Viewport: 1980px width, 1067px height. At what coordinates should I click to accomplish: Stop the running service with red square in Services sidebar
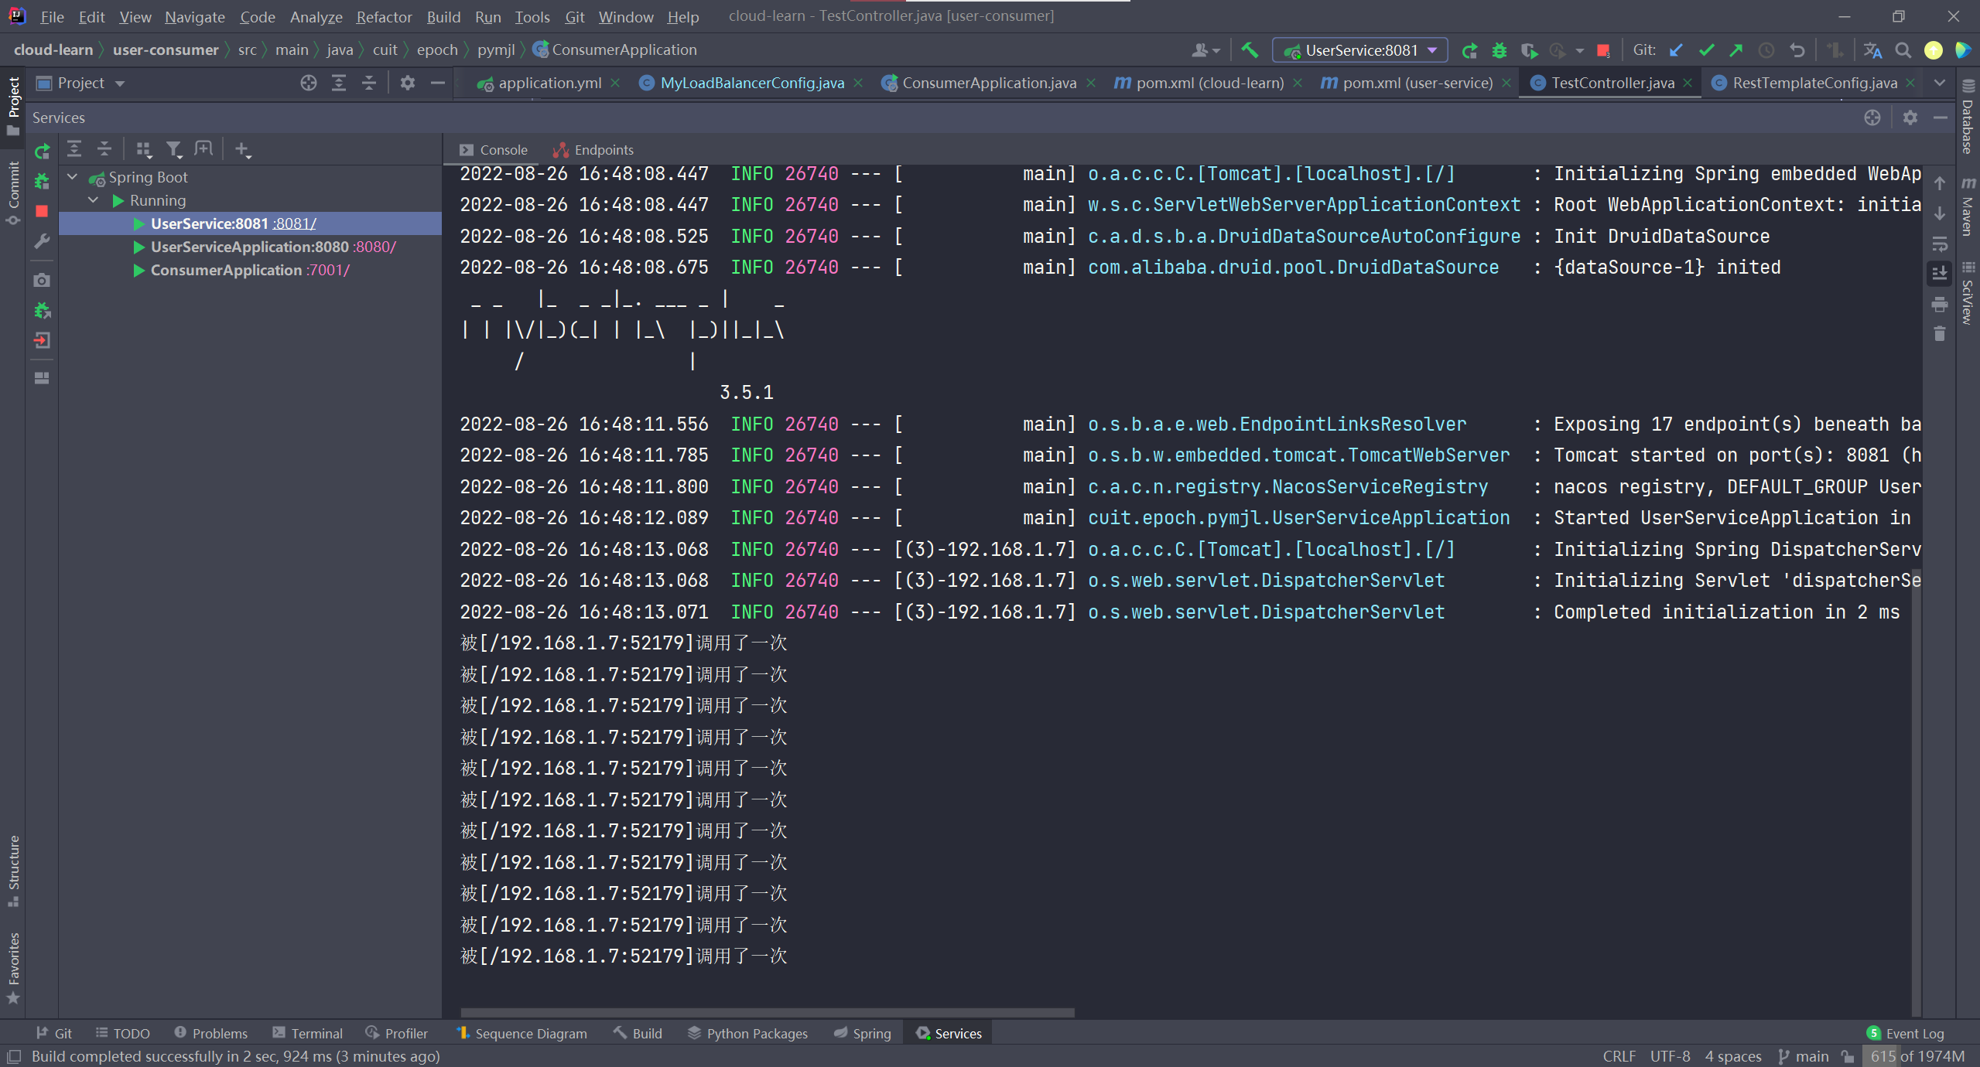(x=43, y=211)
